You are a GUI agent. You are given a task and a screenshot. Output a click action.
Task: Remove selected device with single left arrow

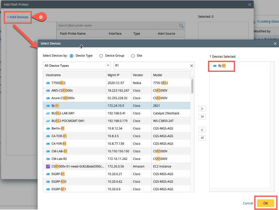tap(202, 130)
